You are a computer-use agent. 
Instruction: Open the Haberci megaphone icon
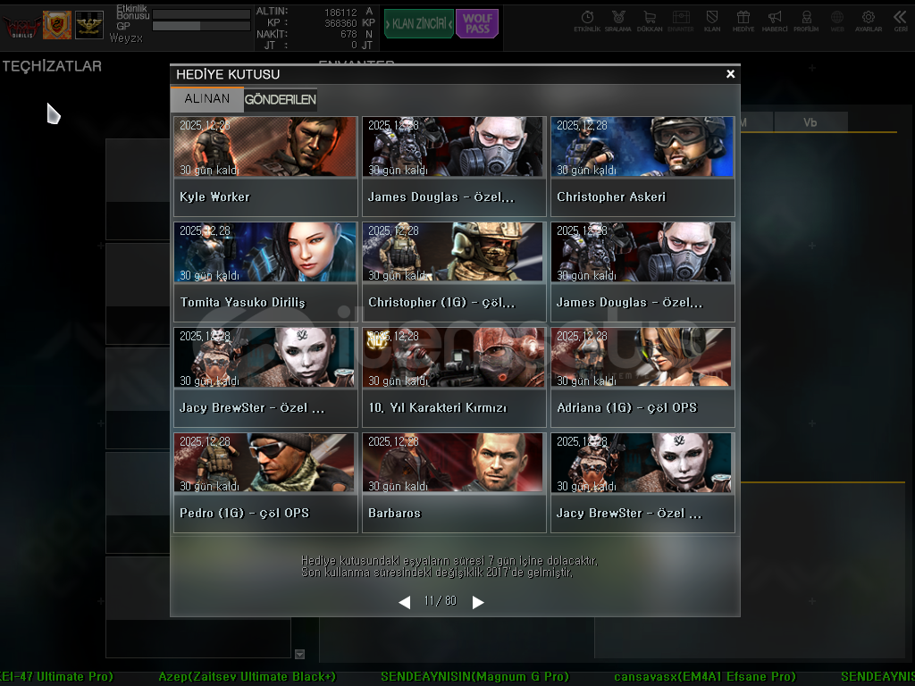(x=775, y=21)
